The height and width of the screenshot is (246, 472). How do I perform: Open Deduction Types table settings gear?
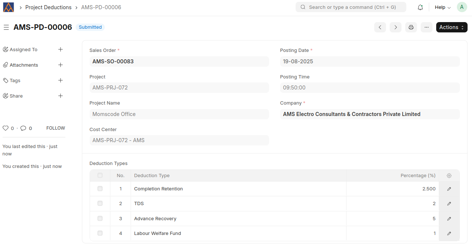pyautogui.click(x=449, y=176)
